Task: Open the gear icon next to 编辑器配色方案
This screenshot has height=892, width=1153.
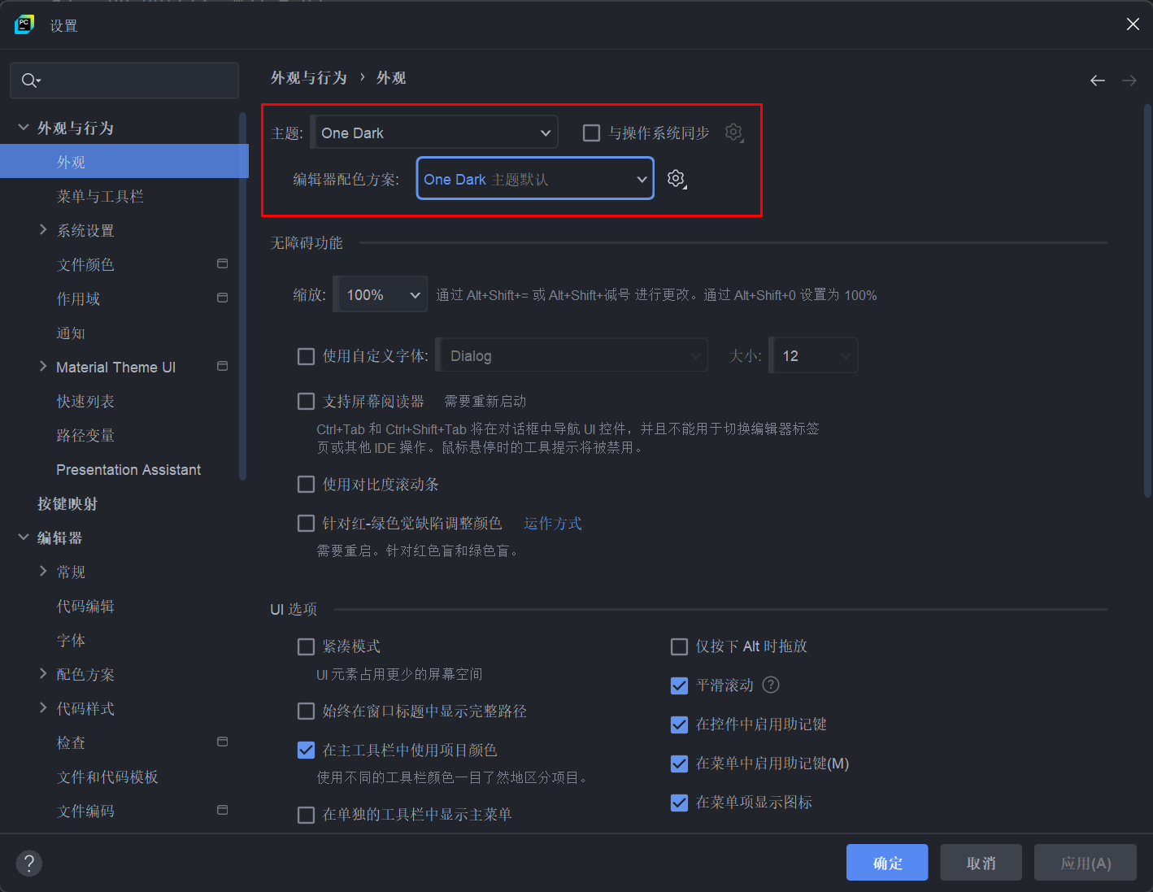Action: (677, 179)
